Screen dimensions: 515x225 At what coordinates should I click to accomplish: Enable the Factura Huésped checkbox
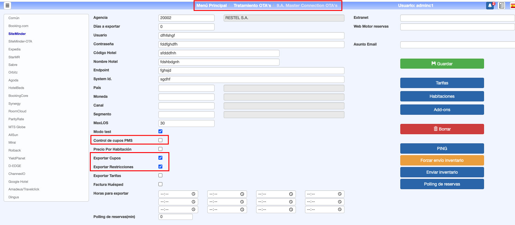160,184
